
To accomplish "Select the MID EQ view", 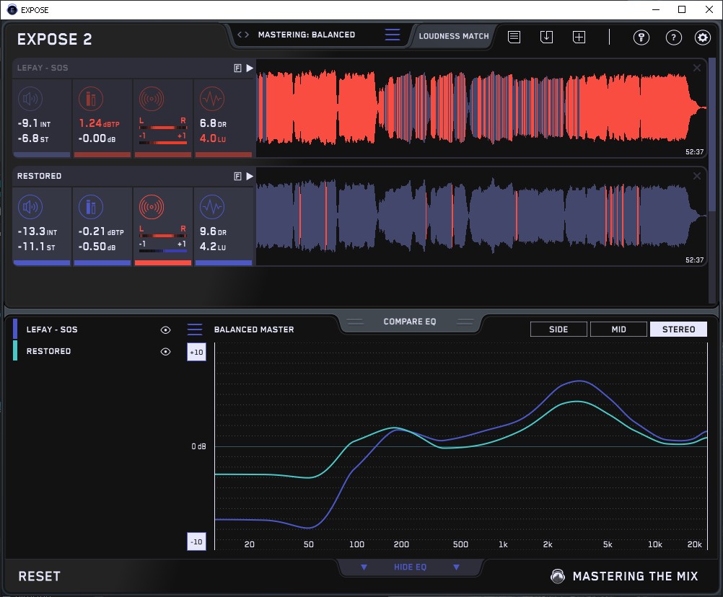I will (618, 330).
